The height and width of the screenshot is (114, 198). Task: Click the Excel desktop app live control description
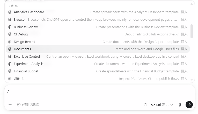(x=113, y=57)
